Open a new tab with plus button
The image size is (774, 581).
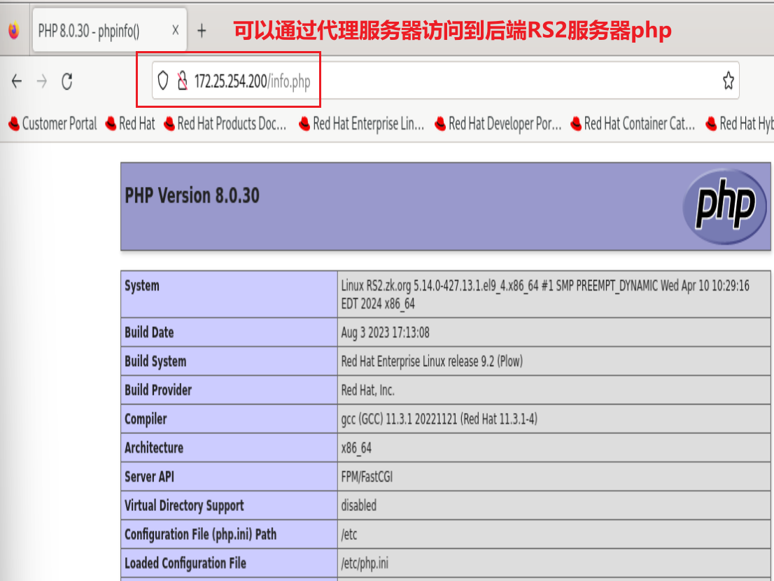202,31
